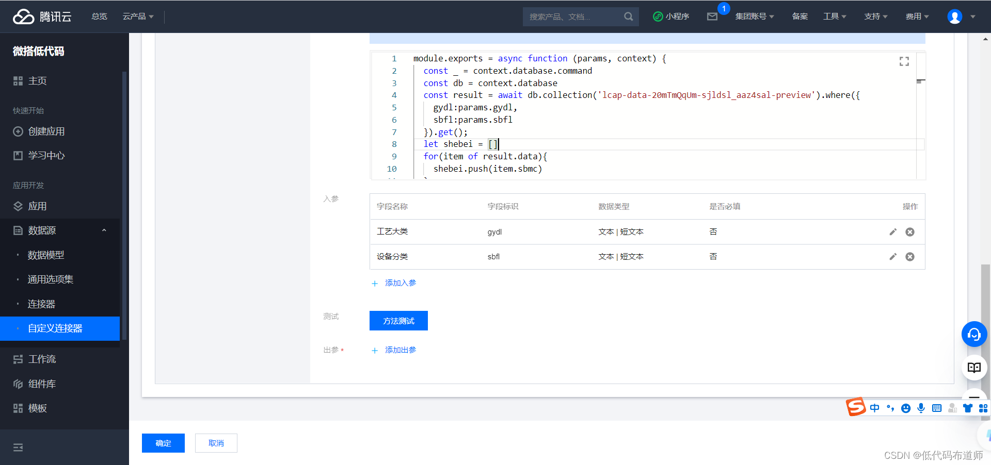Expand the 费用 dropdown menu

(917, 16)
